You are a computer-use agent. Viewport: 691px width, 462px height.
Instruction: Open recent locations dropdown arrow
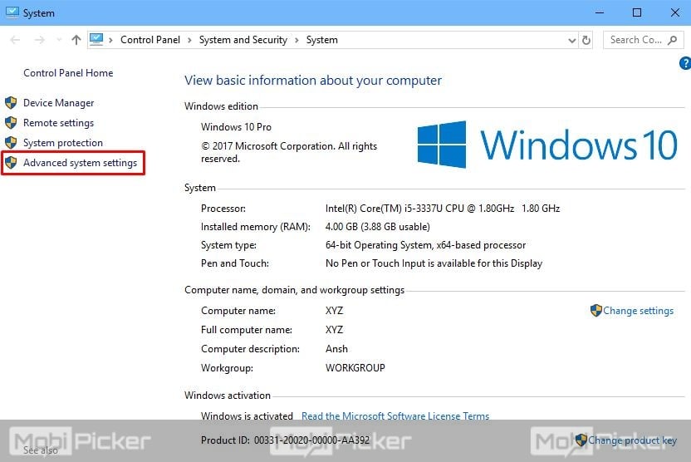59,40
